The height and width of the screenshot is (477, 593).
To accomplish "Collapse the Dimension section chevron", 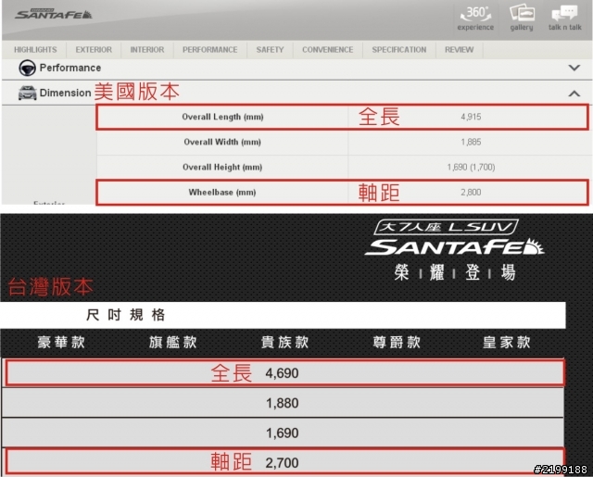I will tap(574, 94).
